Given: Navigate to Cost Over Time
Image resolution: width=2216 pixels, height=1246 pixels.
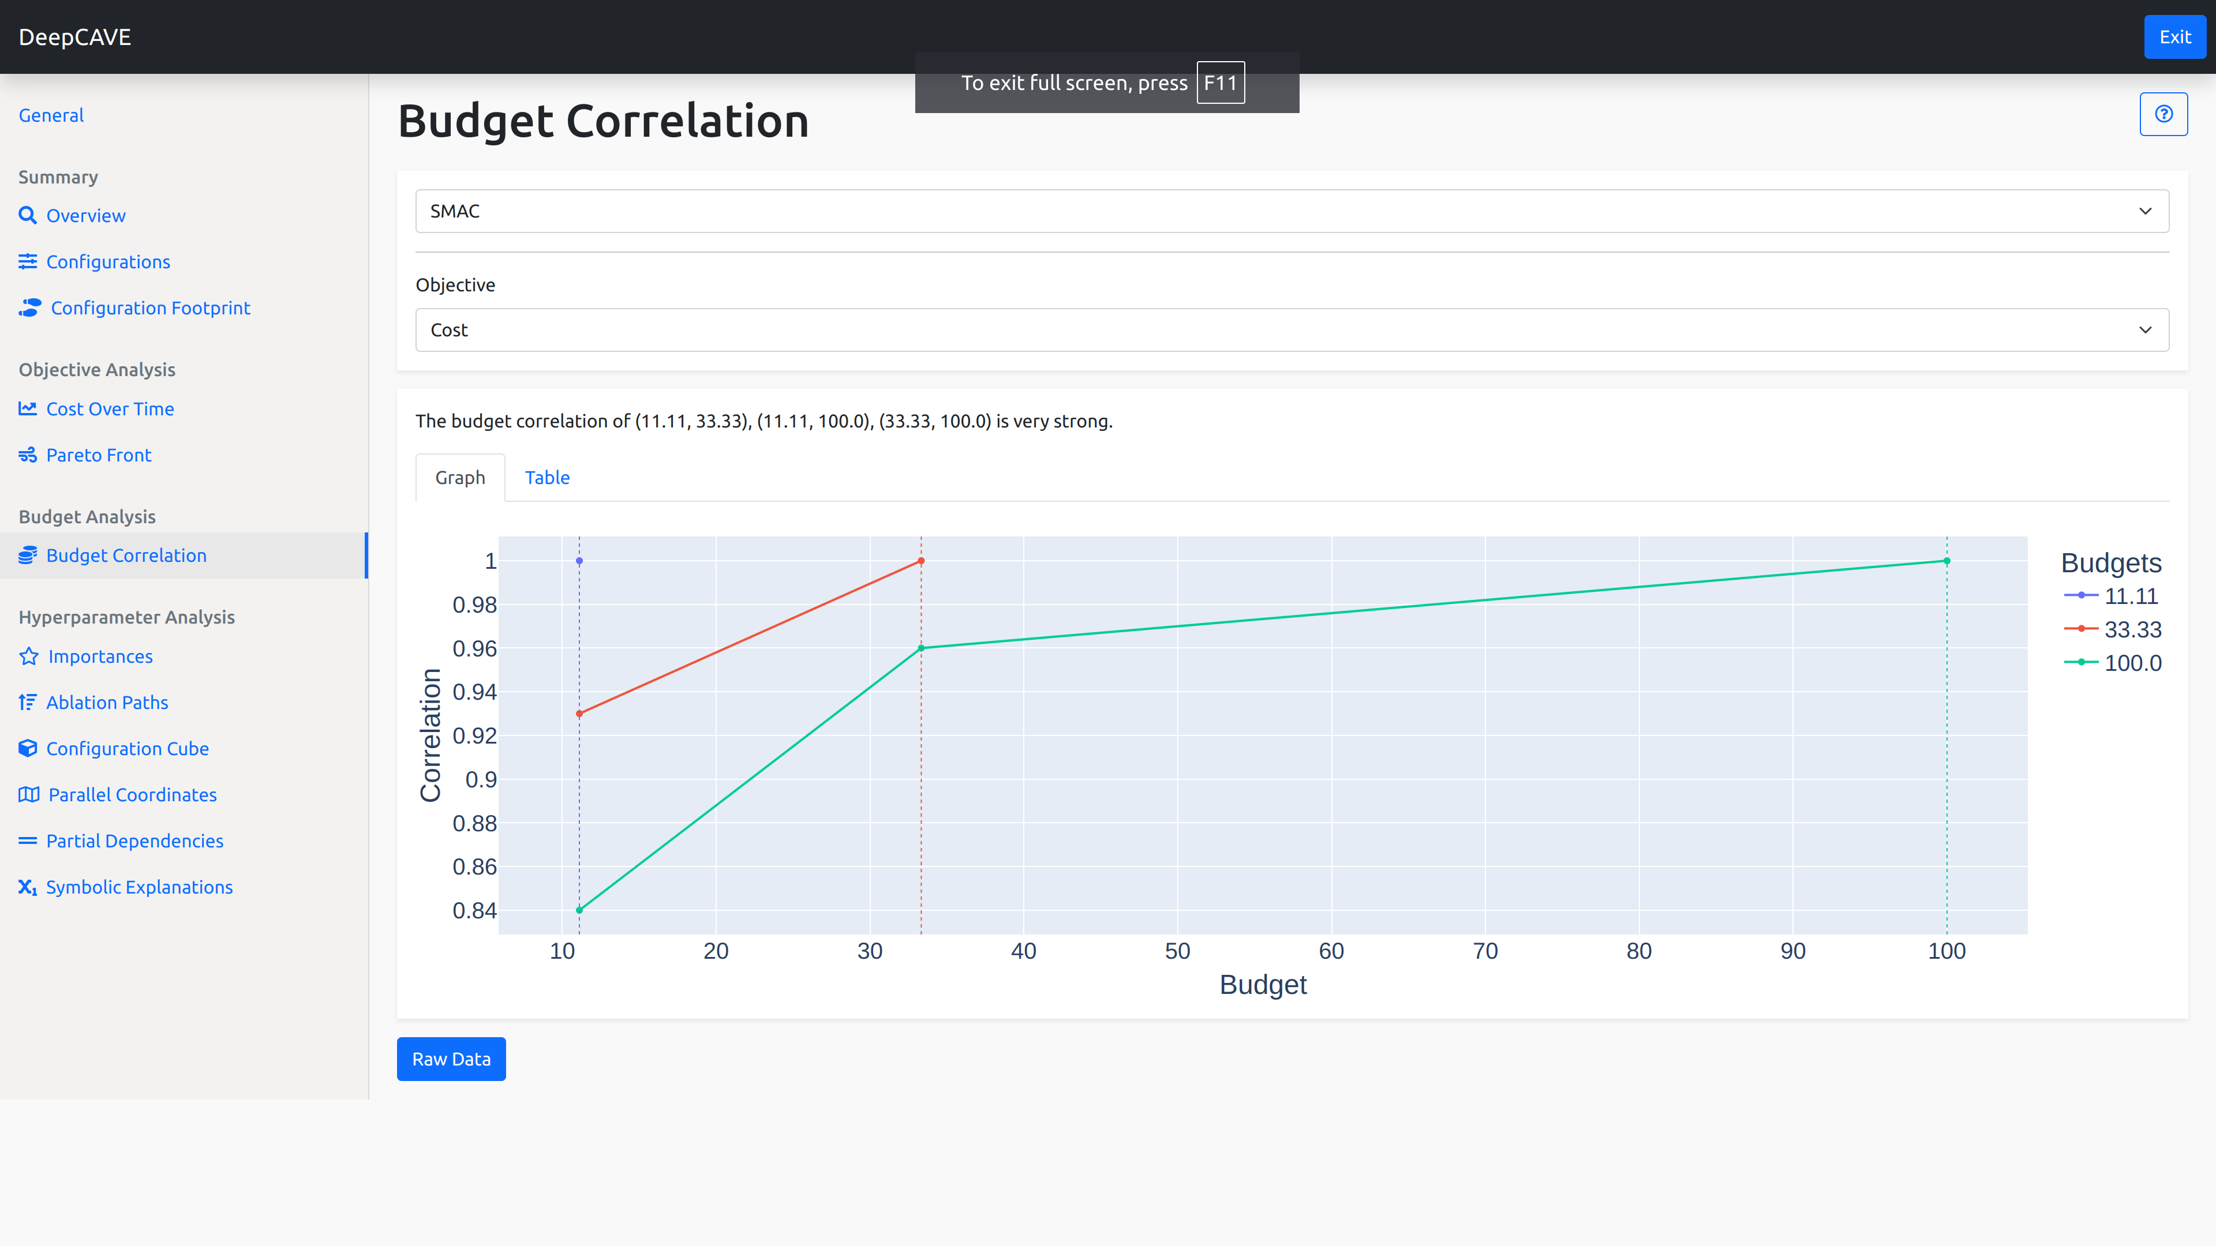Looking at the screenshot, I should (110, 410).
